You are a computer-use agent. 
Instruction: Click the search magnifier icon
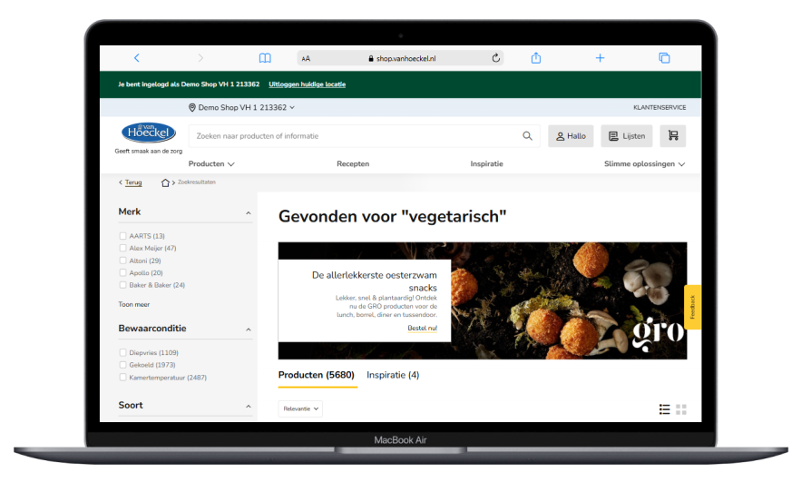click(x=527, y=136)
